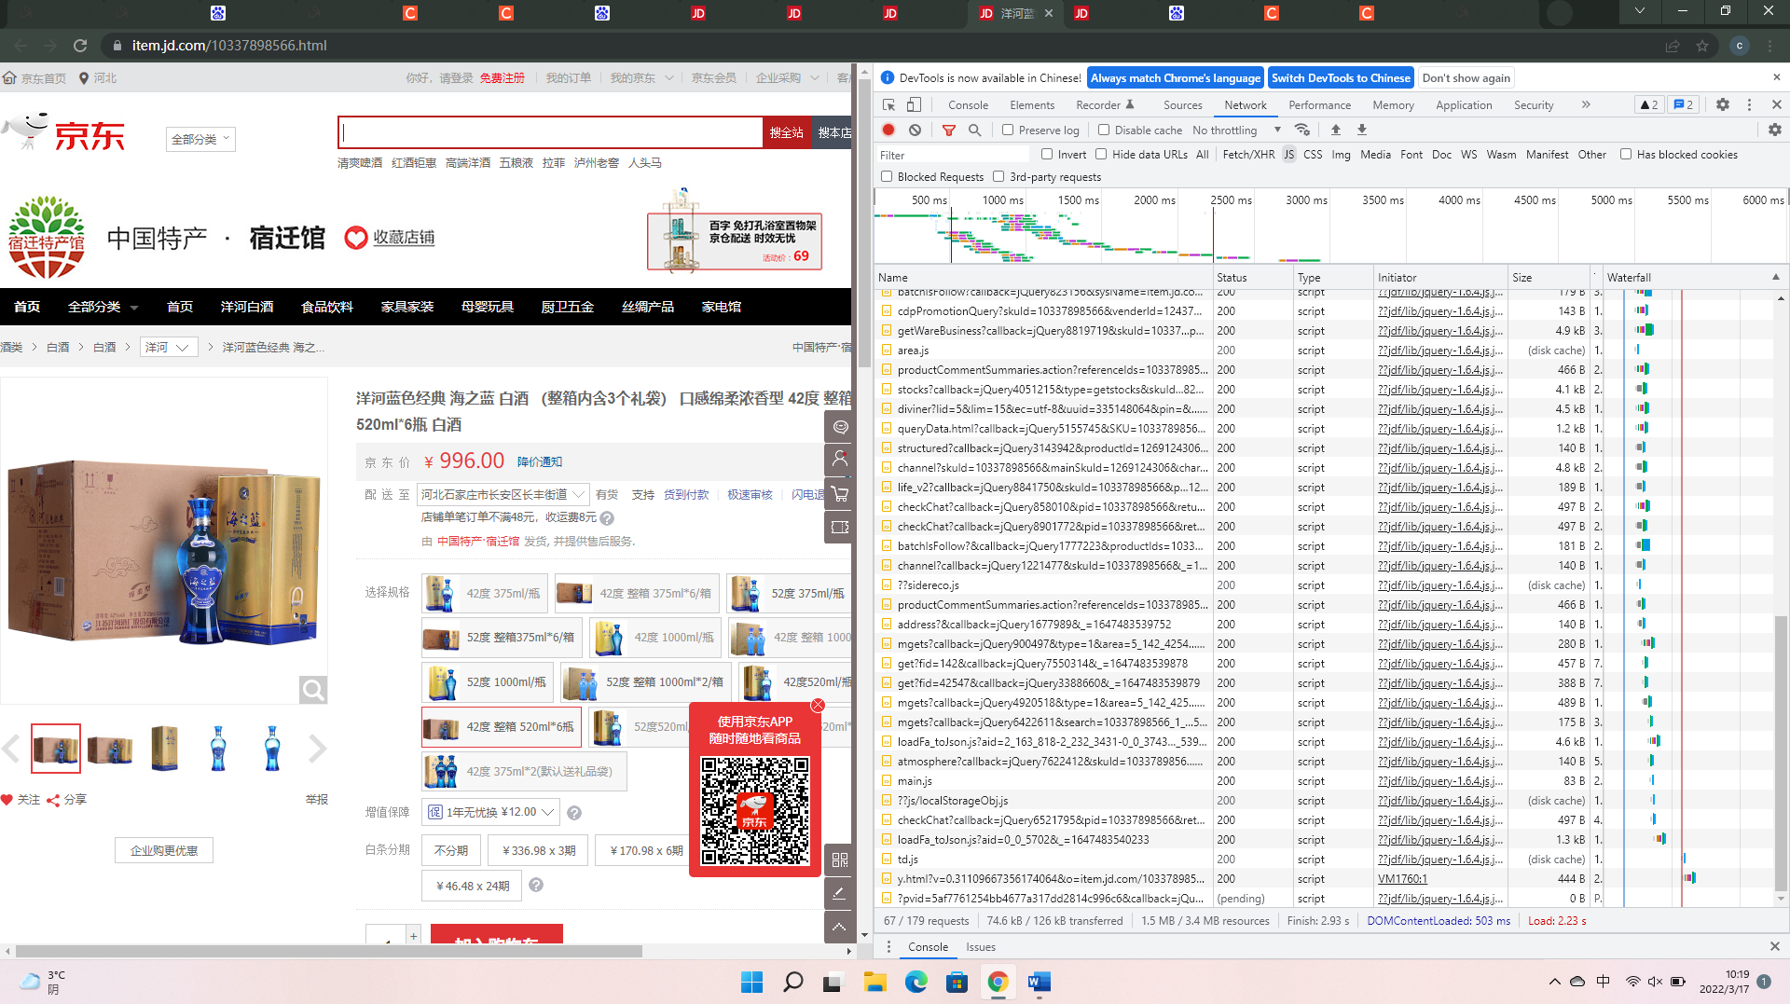
Task: Click the warnings count badge in DevTools
Action: click(1649, 105)
